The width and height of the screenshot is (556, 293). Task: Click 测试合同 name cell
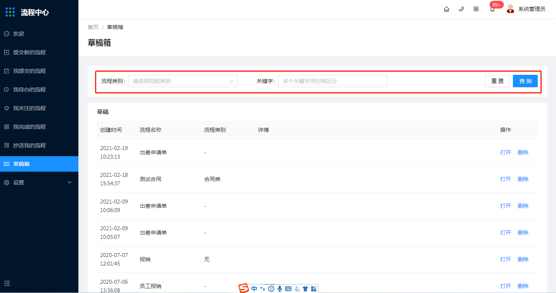click(x=151, y=179)
